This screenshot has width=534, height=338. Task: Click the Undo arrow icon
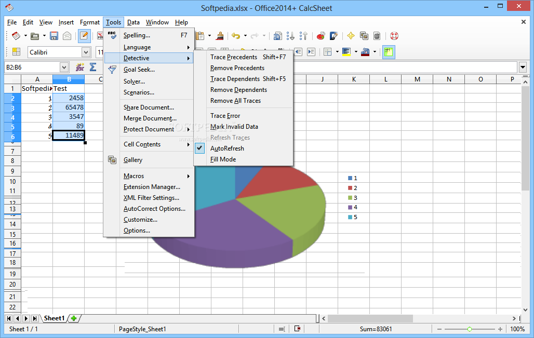(x=236, y=36)
